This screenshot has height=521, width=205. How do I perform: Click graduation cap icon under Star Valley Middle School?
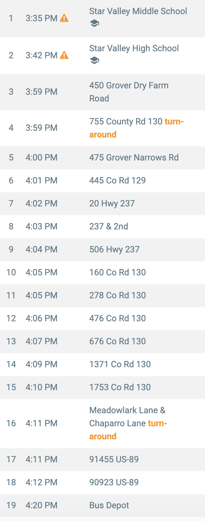click(x=94, y=24)
